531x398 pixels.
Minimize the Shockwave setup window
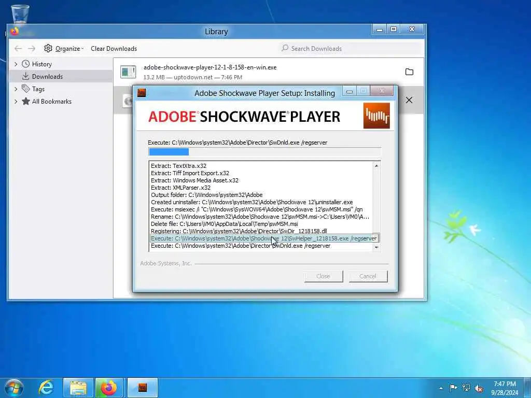pyautogui.click(x=350, y=91)
